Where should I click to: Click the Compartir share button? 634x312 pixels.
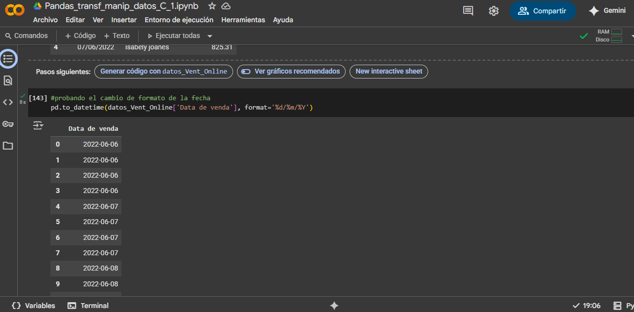543,11
